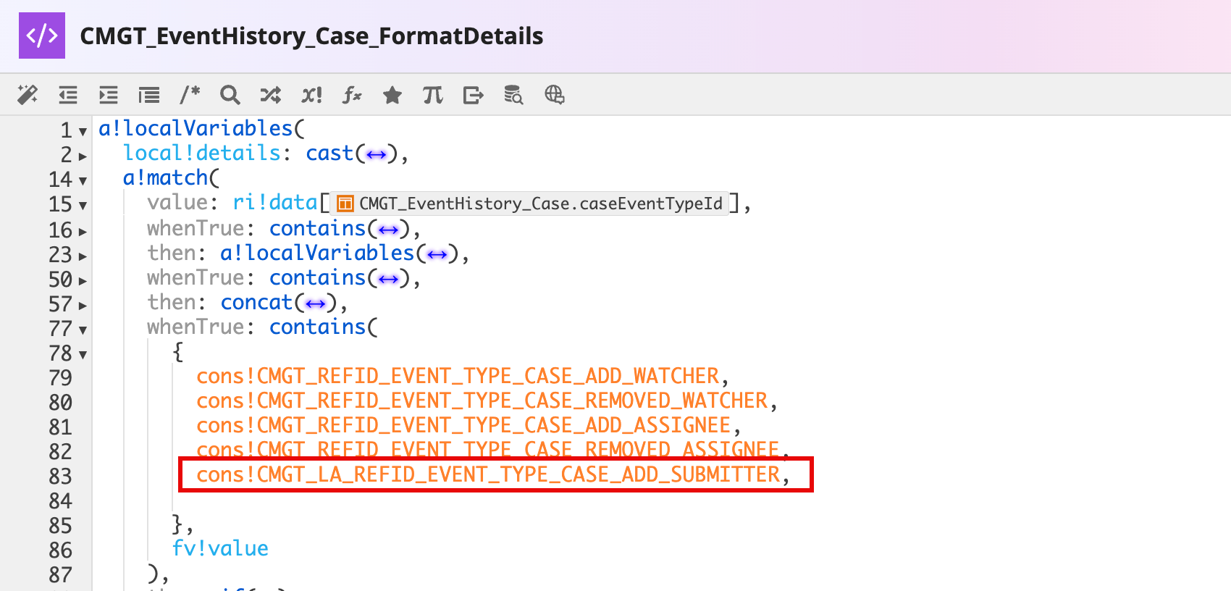This screenshot has height=591, width=1231.
Task: Click the globe translation icon
Action: (555, 95)
